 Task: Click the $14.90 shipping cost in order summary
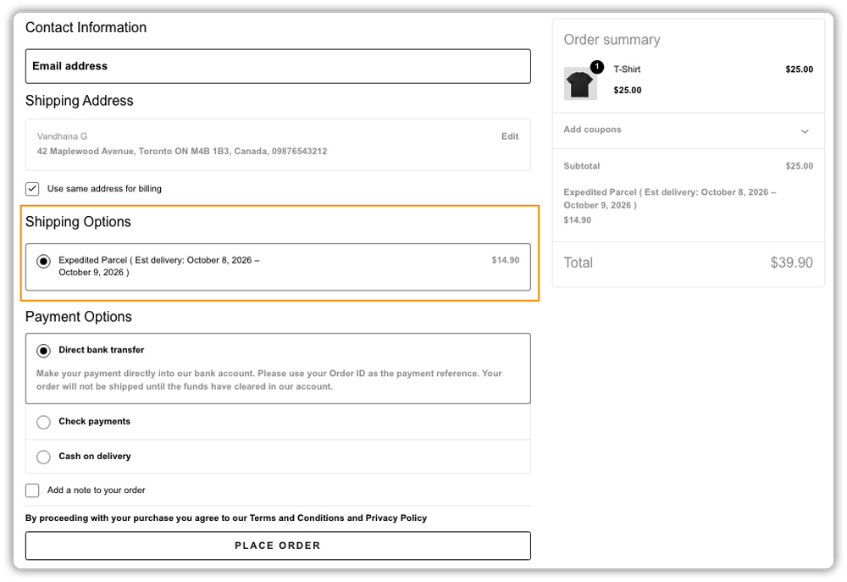(x=577, y=220)
